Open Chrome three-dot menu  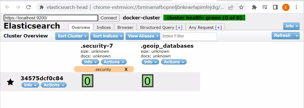click(x=296, y=7)
